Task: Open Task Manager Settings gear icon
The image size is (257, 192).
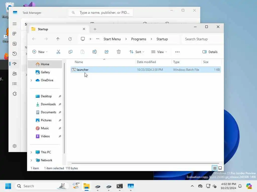Action: pyautogui.click(x=15, y=146)
